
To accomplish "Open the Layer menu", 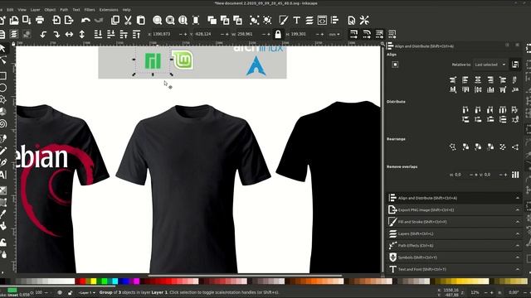I will [35, 10].
